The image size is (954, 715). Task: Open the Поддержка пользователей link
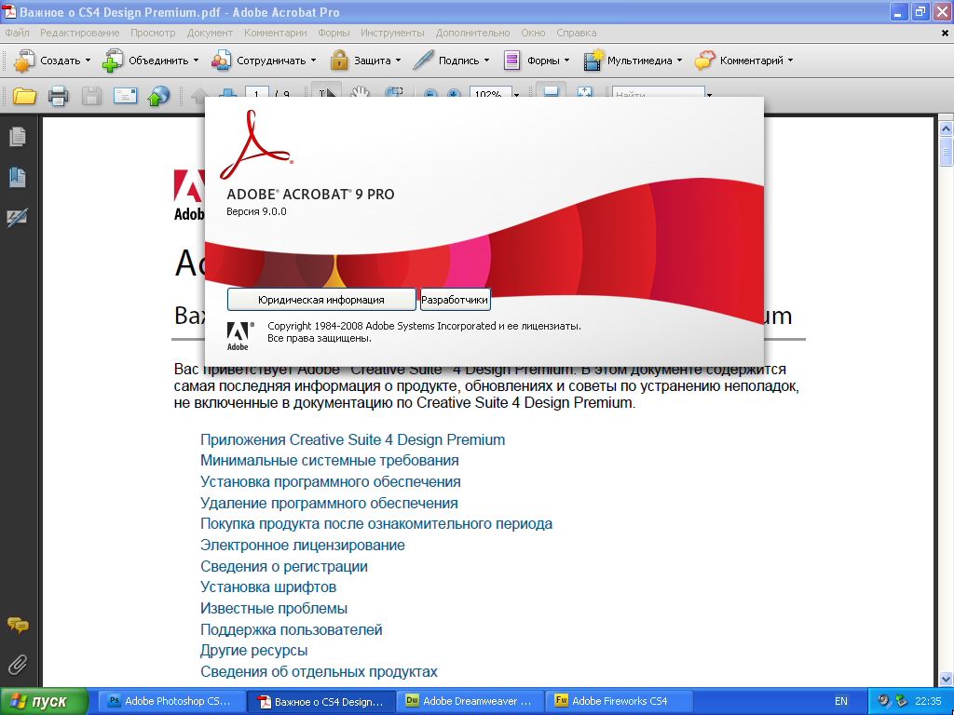292,630
